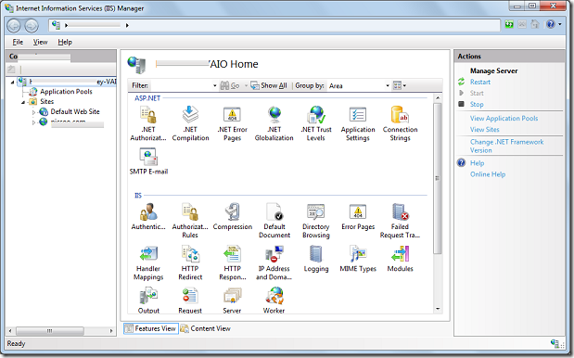Image resolution: width=574 pixels, height=358 pixels.
Task: Click View Application Pools link
Action: [x=504, y=118]
